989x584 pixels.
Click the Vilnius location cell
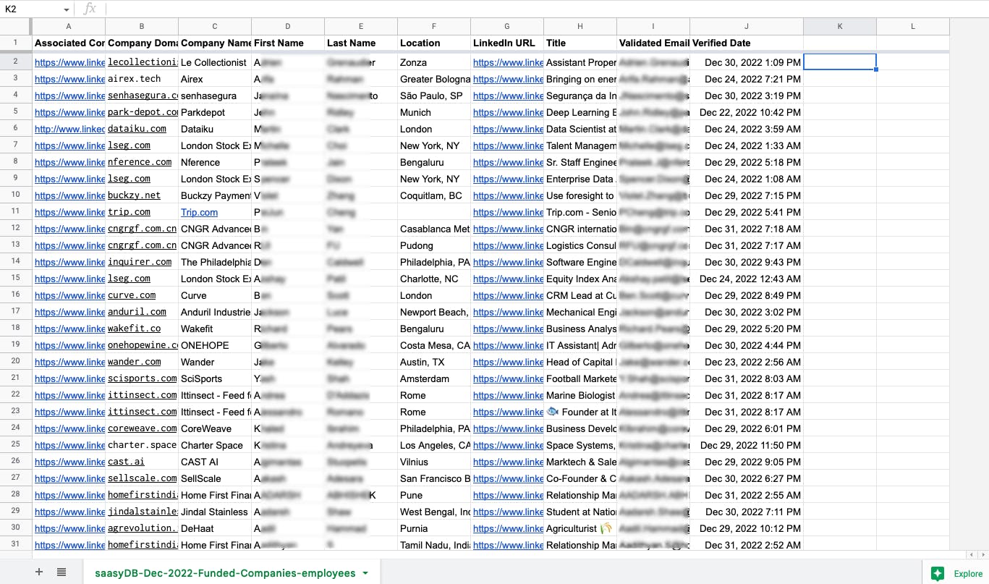pyautogui.click(x=434, y=462)
